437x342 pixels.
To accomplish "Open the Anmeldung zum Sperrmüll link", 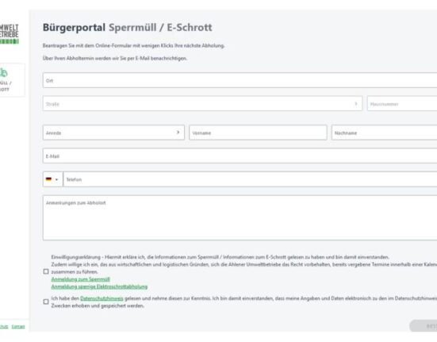I will pyautogui.click(x=81, y=279).
